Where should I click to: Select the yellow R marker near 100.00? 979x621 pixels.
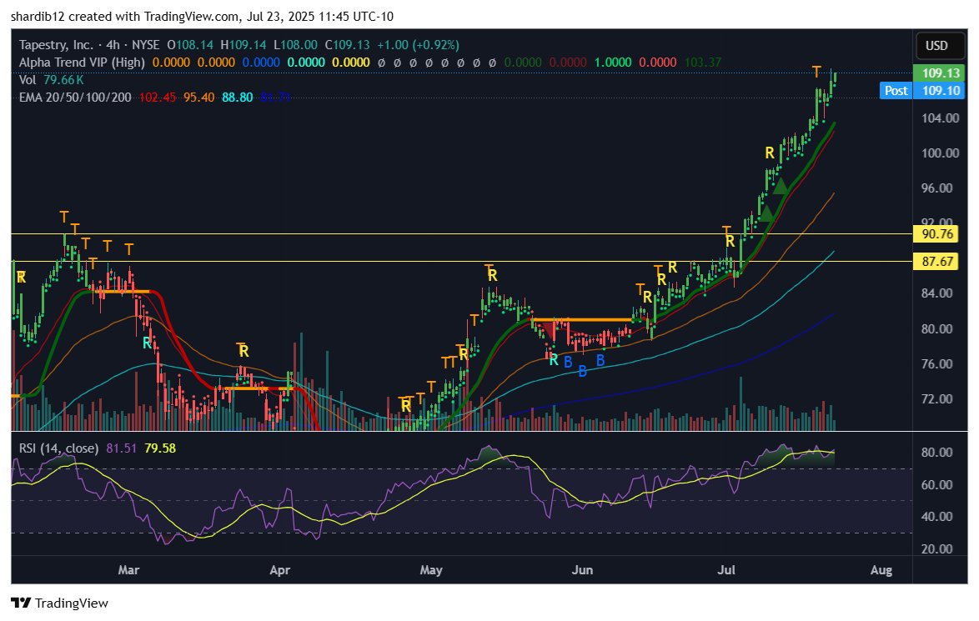point(770,153)
